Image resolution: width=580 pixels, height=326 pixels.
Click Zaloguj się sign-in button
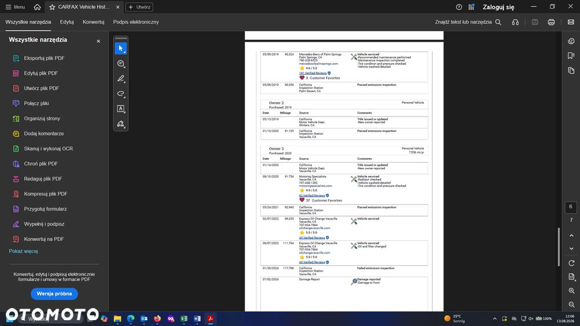(x=498, y=7)
